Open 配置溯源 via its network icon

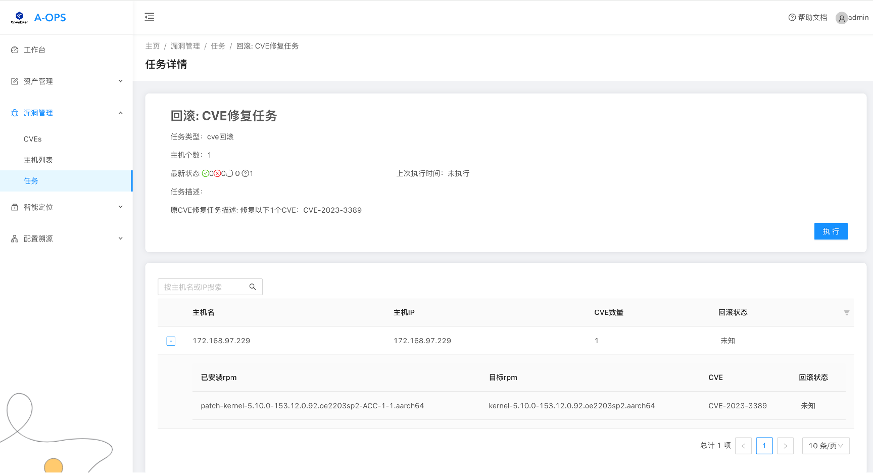14,238
